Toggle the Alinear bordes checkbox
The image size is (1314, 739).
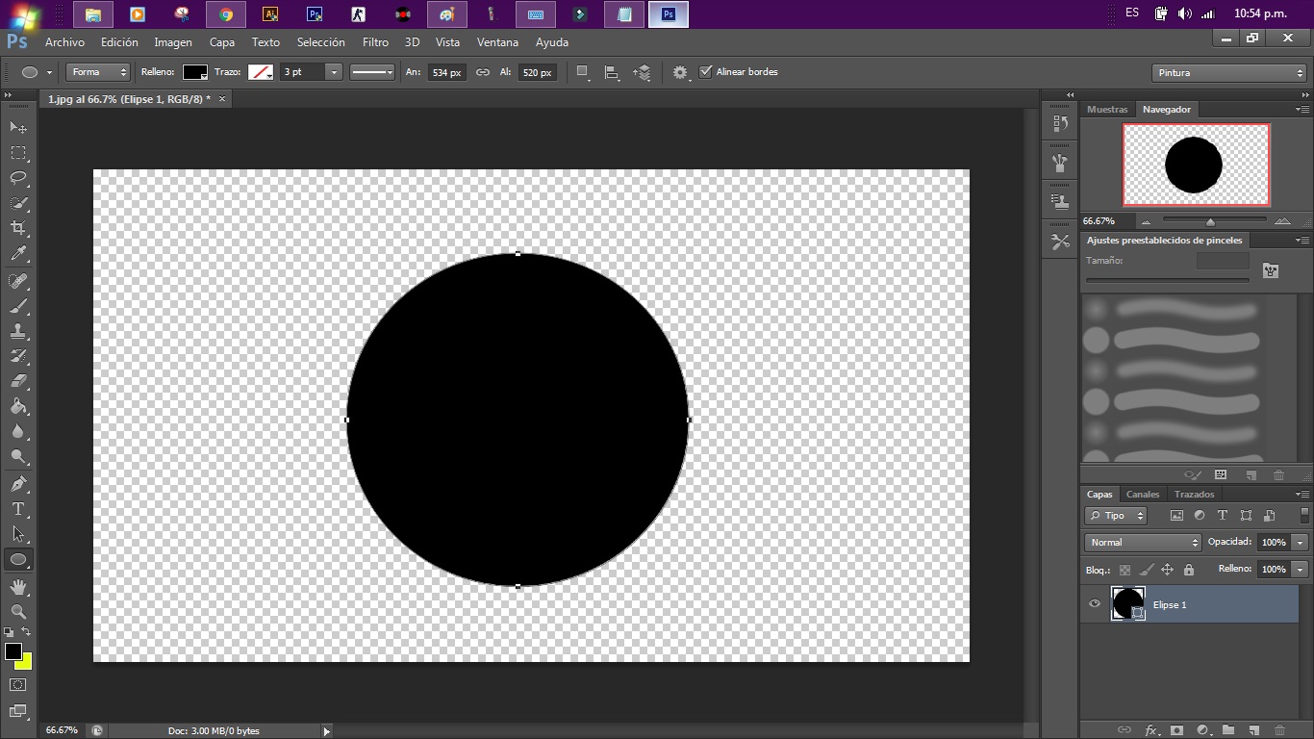coord(705,72)
